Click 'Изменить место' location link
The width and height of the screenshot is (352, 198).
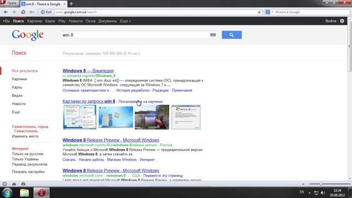tap(25, 136)
